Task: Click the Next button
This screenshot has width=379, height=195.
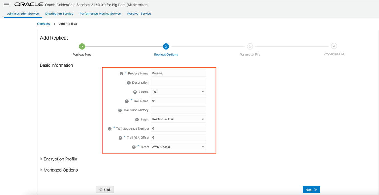Action: (311, 189)
